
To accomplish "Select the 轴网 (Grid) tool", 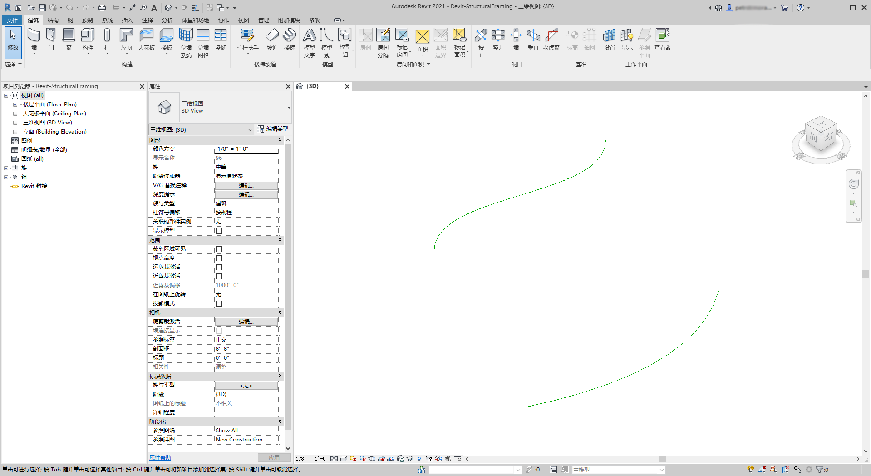I will (590, 39).
